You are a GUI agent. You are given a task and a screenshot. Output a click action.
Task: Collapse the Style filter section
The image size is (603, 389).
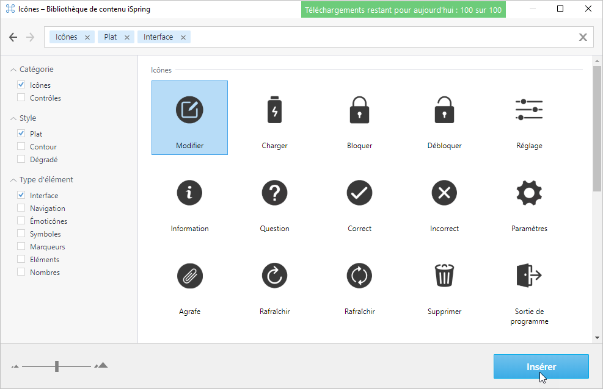[x=13, y=119]
